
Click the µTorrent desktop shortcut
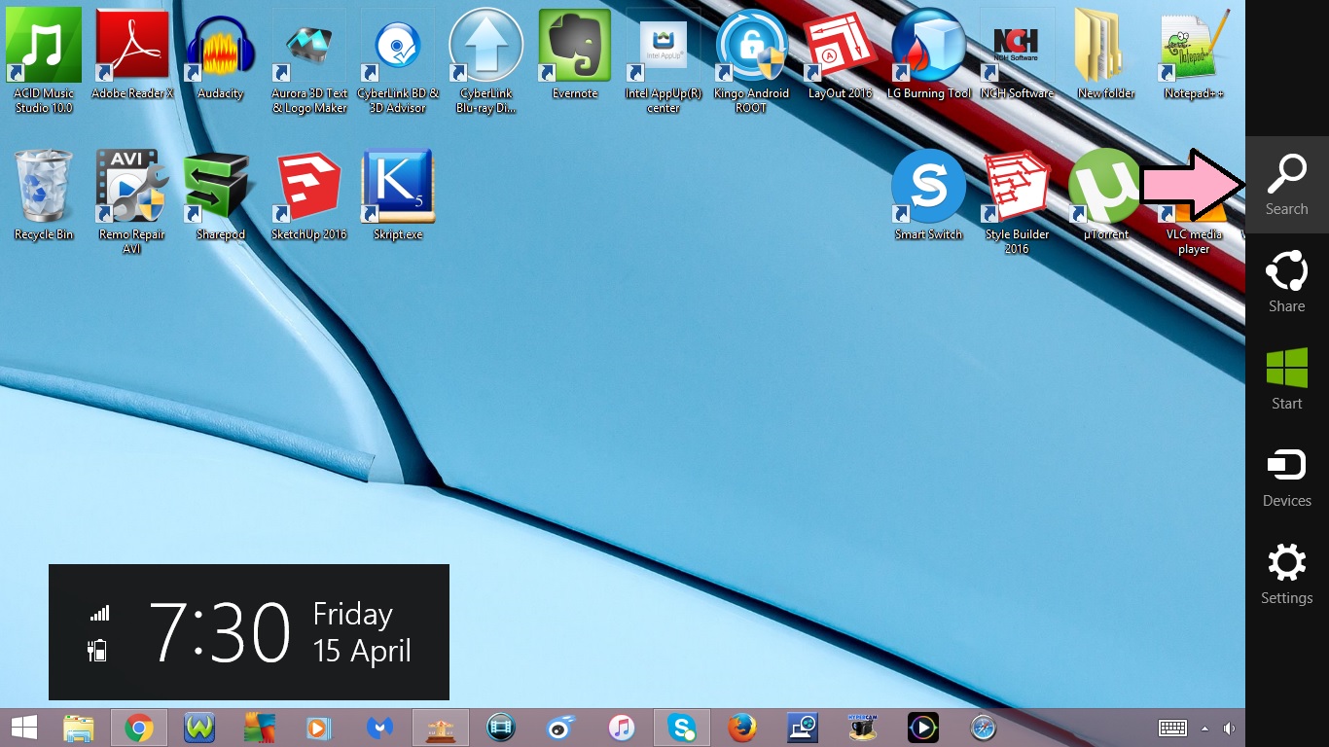[x=1106, y=196]
